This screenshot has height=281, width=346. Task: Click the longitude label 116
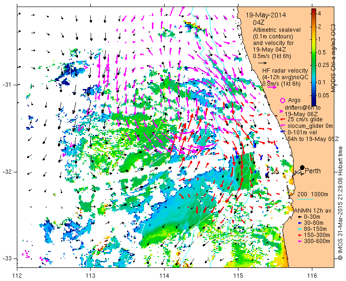pos(312,275)
